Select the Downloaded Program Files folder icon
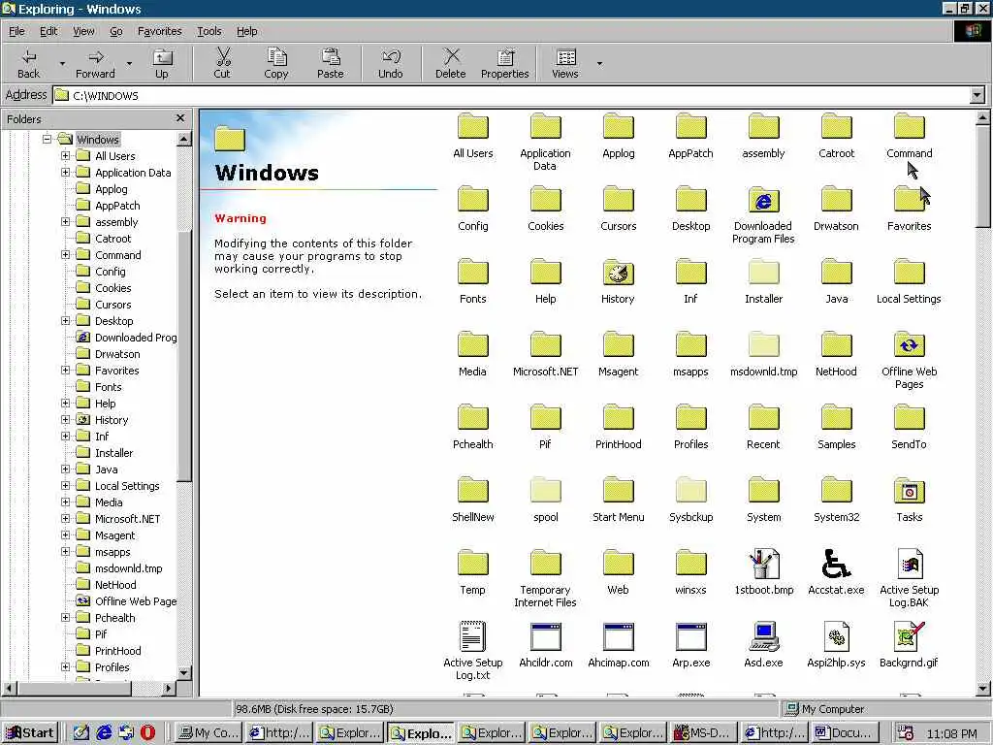The image size is (993, 745). point(763,200)
